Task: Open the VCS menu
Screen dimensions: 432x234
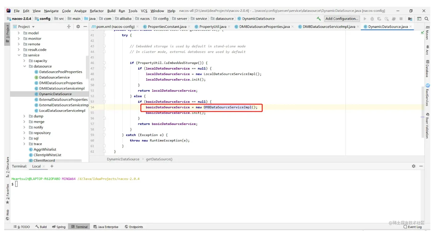Action: coord(144,11)
